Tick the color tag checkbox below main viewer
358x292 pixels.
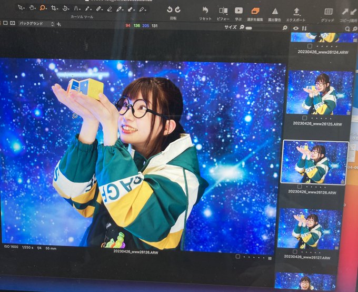click(x=237, y=256)
